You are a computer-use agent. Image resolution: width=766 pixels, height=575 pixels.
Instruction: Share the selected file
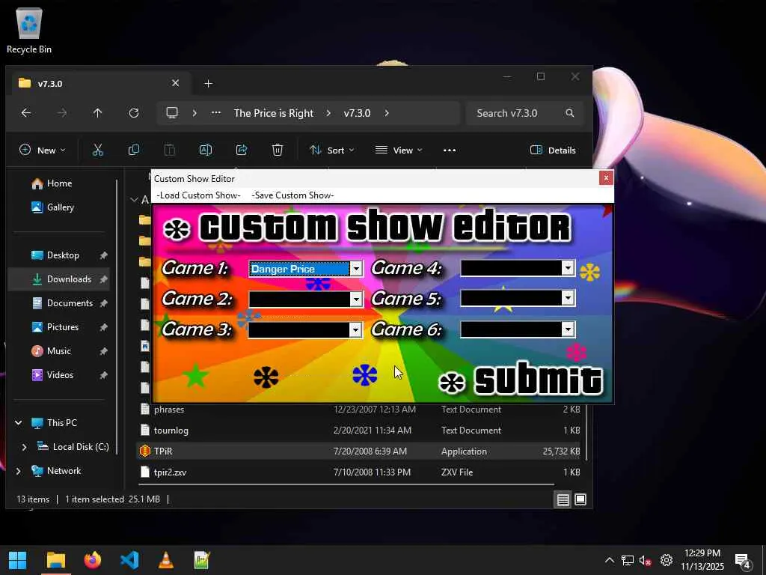tap(242, 150)
